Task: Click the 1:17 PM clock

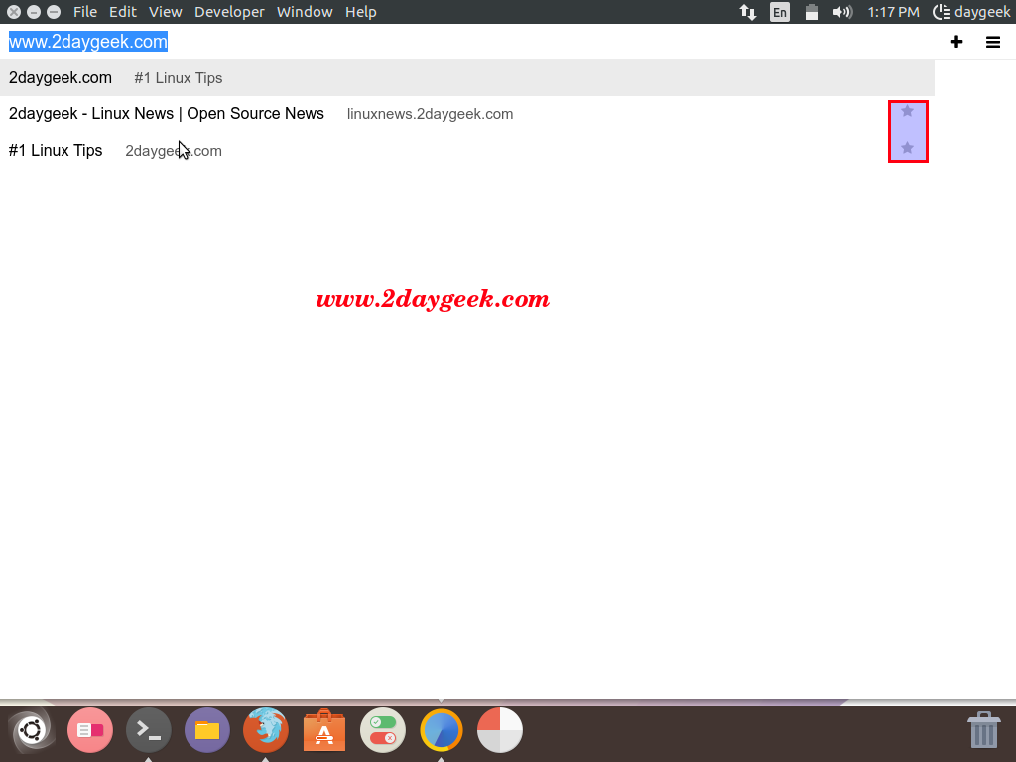Action: coord(893,12)
